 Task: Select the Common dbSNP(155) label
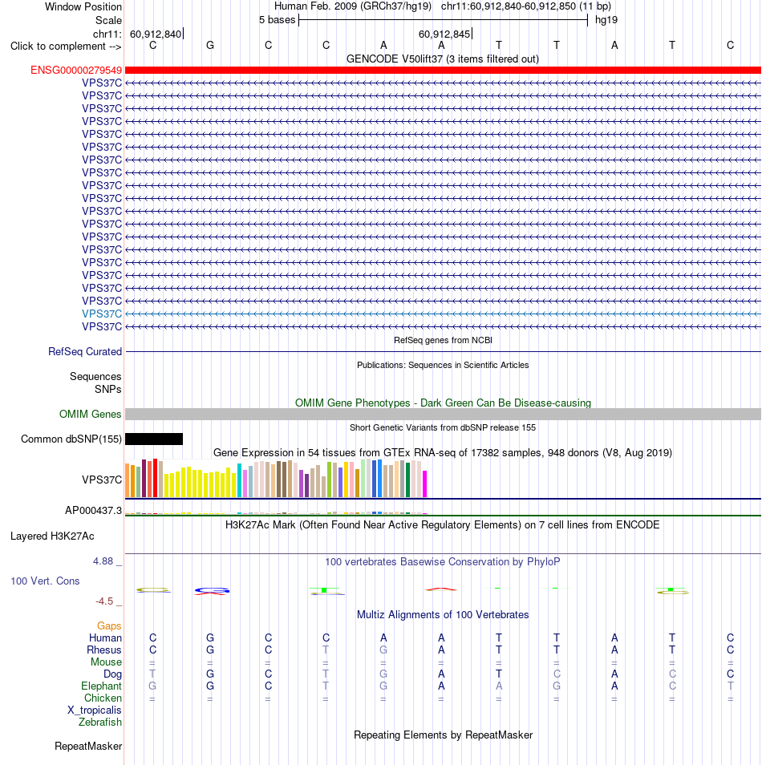click(x=71, y=439)
